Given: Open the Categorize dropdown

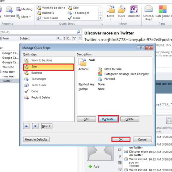Looking at the screenshot, I should (x=162, y=13).
